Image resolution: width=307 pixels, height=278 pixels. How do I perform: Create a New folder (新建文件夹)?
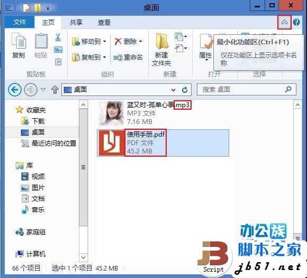[161, 50]
